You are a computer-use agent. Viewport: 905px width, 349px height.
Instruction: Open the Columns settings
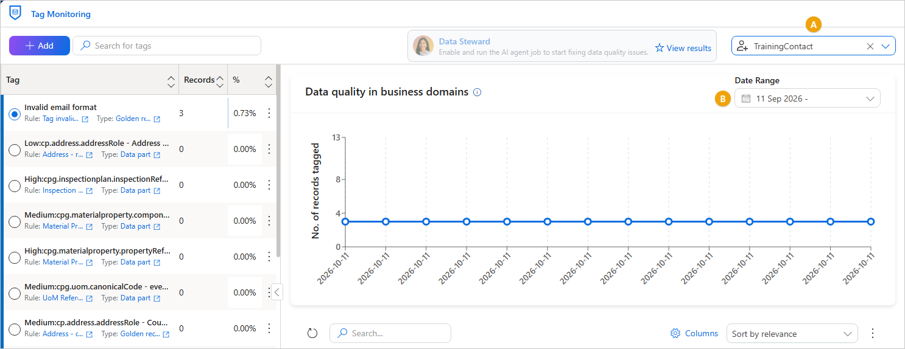[694, 333]
